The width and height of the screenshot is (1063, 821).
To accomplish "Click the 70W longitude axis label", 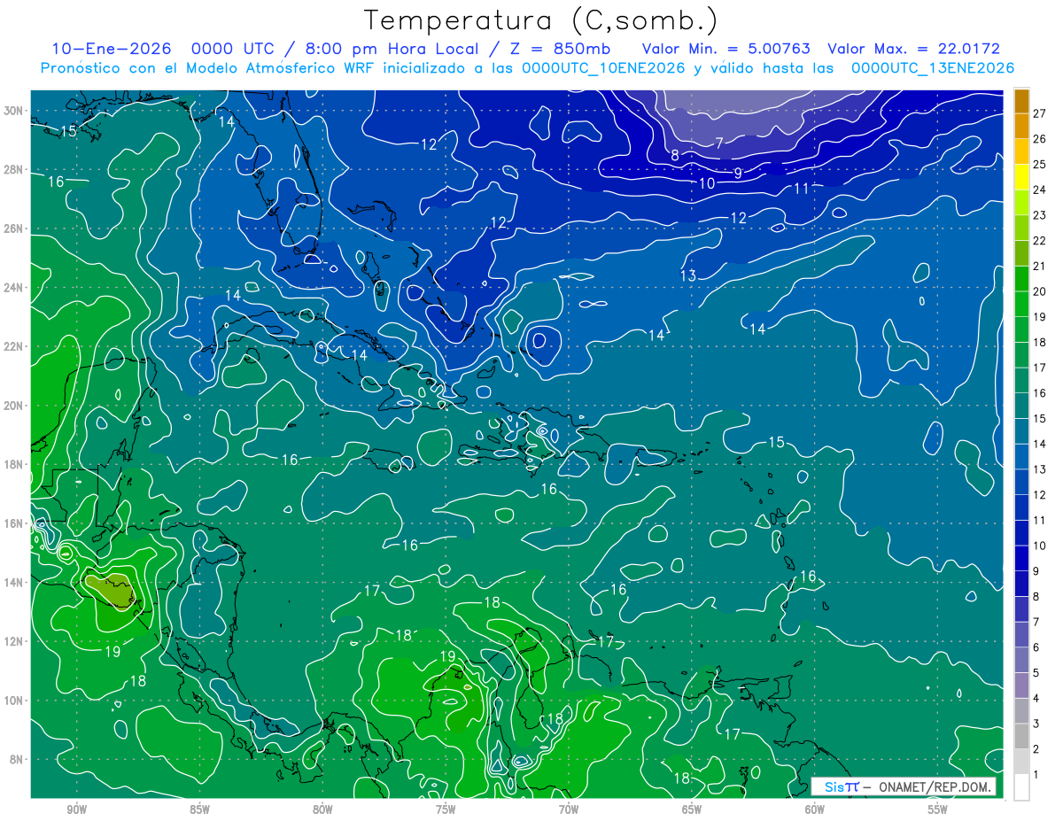I will point(569,809).
